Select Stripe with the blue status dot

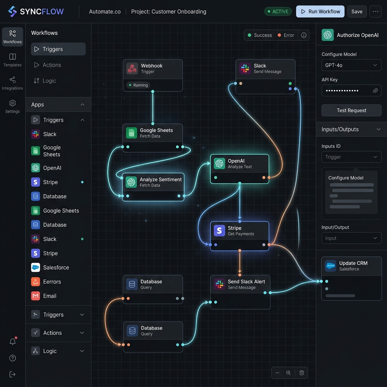point(58,182)
